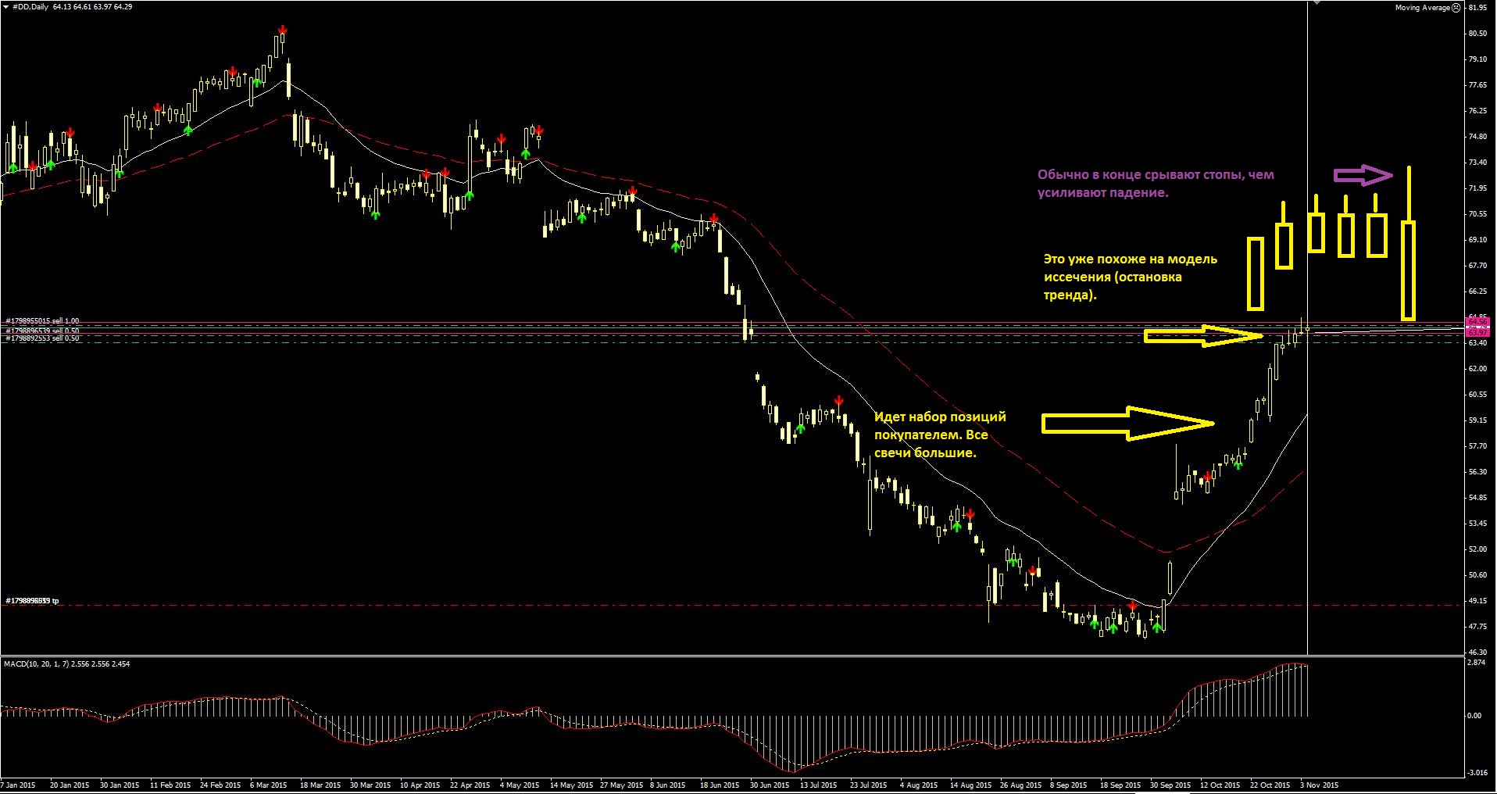The image size is (1497, 794).
Task: Click the 3 Nov 2015 date label
Action: (1319, 785)
